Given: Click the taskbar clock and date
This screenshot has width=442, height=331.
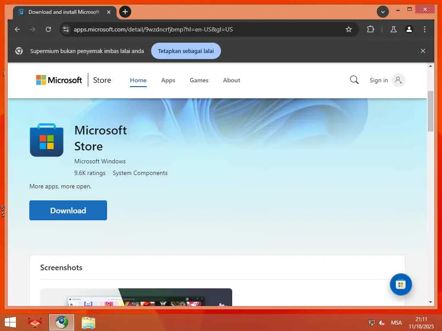Looking at the screenshot, I should (421, 322).
